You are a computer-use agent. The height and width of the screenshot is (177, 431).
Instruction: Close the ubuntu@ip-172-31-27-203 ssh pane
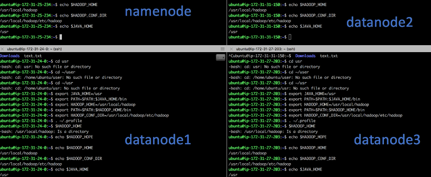(x=231, y=49)
